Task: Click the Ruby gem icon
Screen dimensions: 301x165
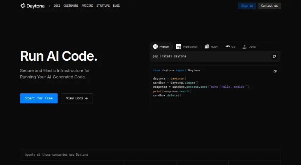Action: (x=207, y=46)
